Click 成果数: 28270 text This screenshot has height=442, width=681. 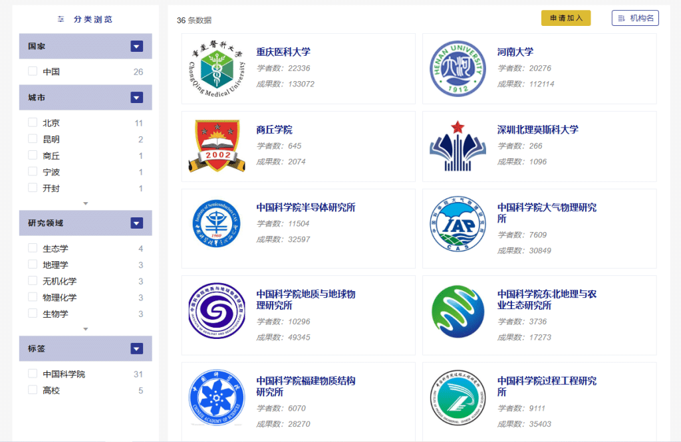pyautogui.click(x=283, y=424)
